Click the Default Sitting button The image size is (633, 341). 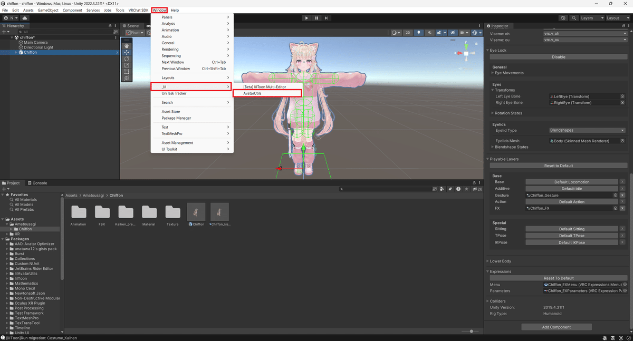572,229
